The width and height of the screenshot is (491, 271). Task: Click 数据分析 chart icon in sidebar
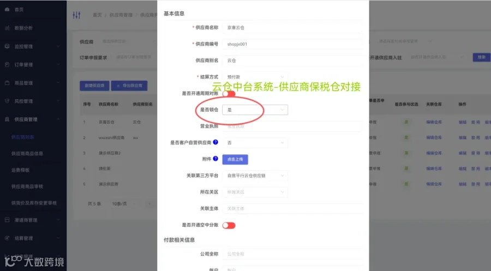[x=7, y=28]
